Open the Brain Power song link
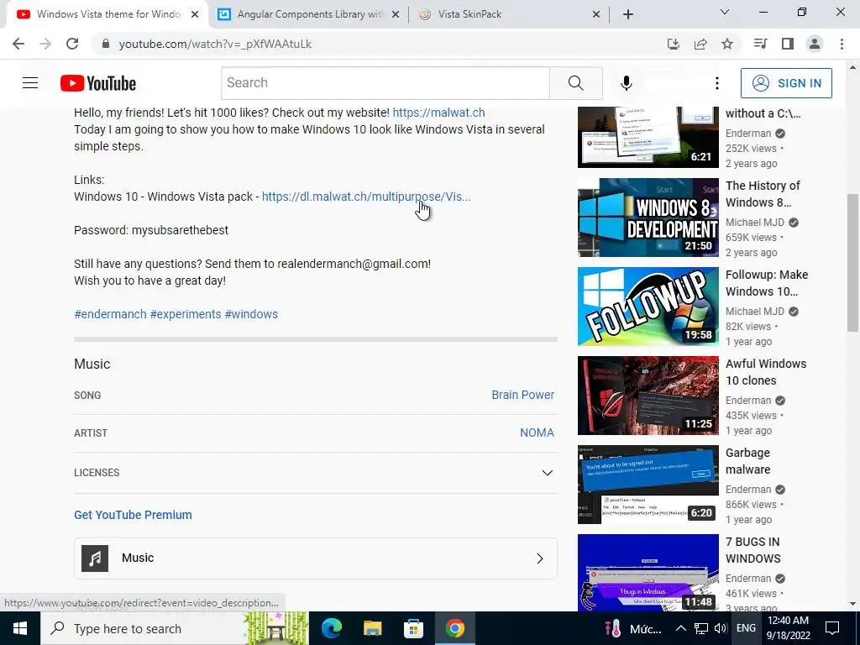860x645 pixels. coord(522,395)
